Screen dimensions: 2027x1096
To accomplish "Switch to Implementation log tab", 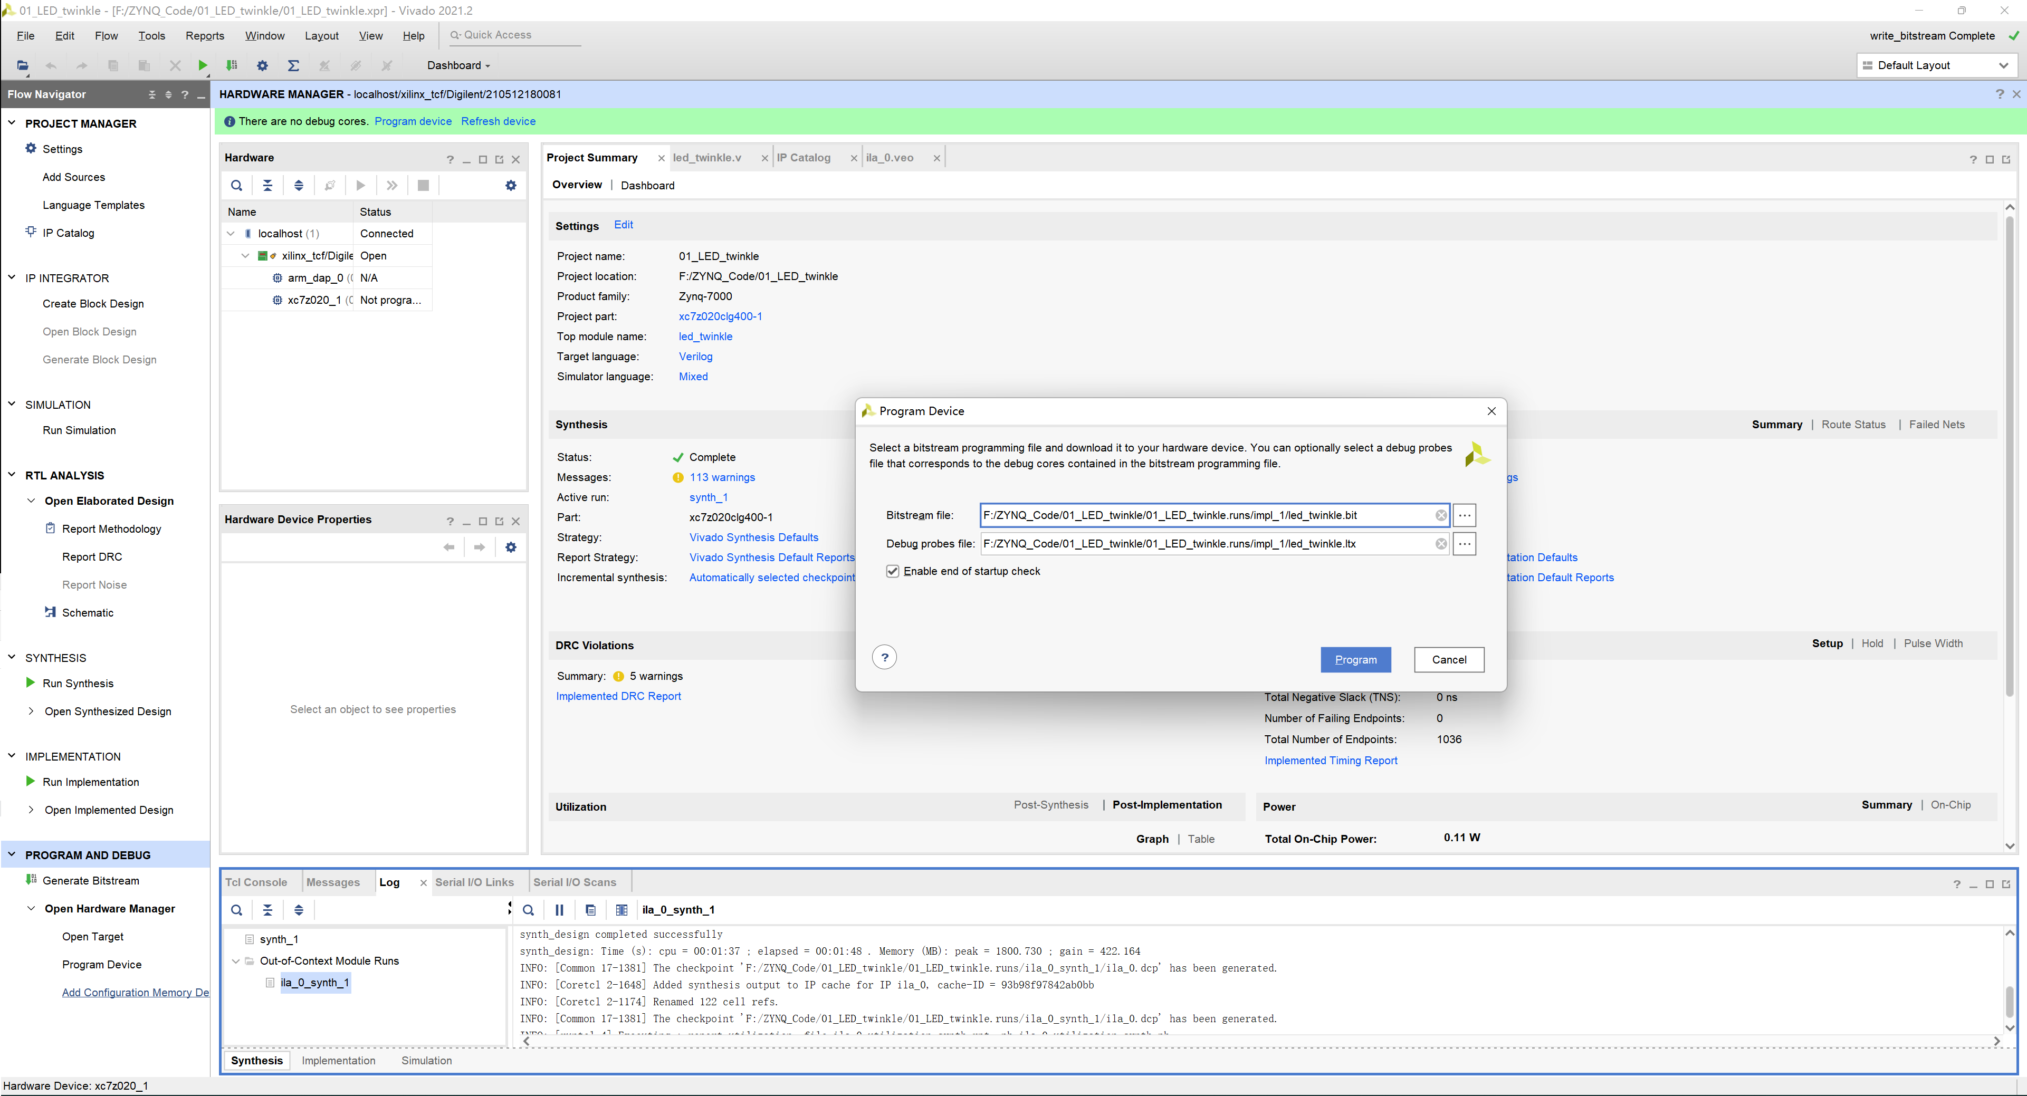I will click(x=338, y=1061).
